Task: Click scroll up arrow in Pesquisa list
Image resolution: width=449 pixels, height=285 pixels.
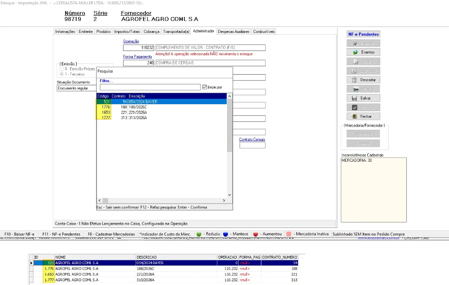Action: pos(229,96)
